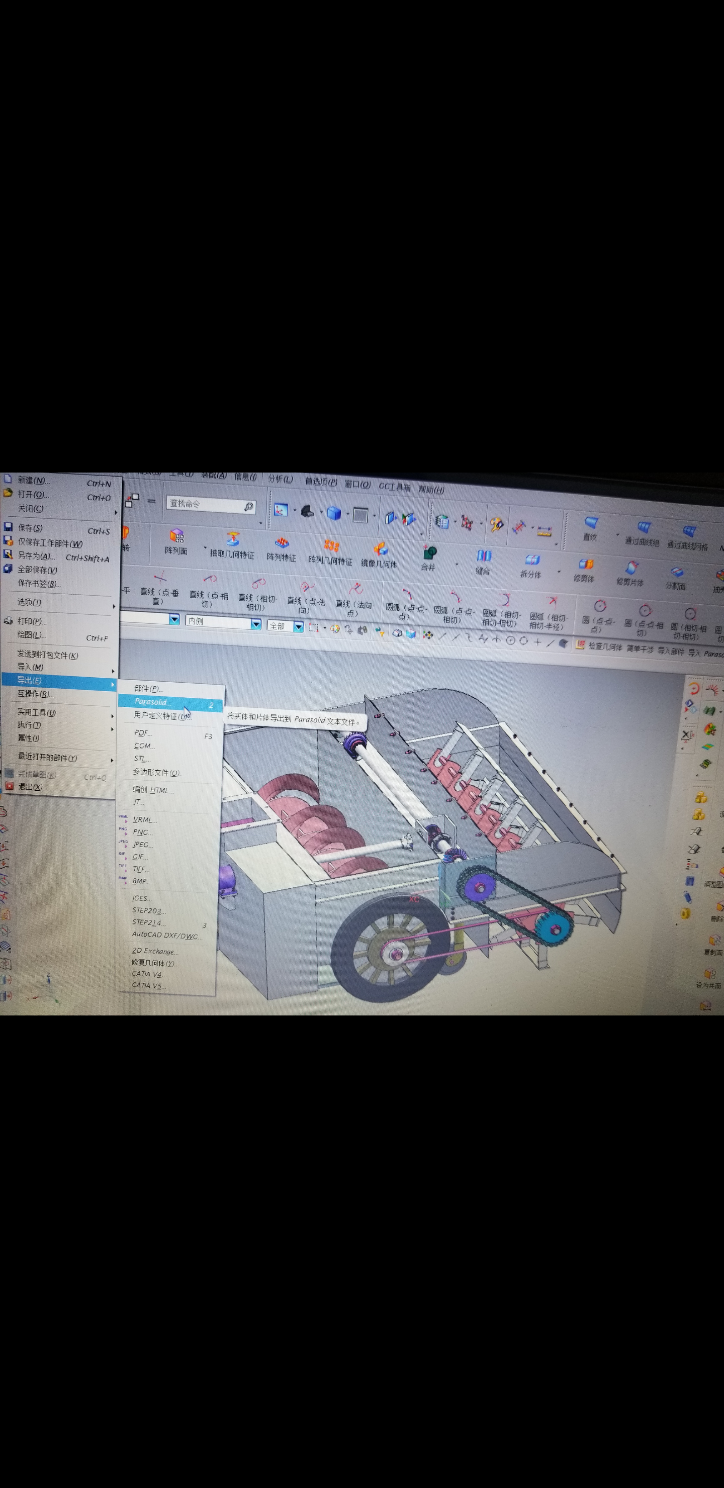724x1488 pixels.
Task: Click the blue shaded cube rendering icon
Action: click(x=334, y=513)
